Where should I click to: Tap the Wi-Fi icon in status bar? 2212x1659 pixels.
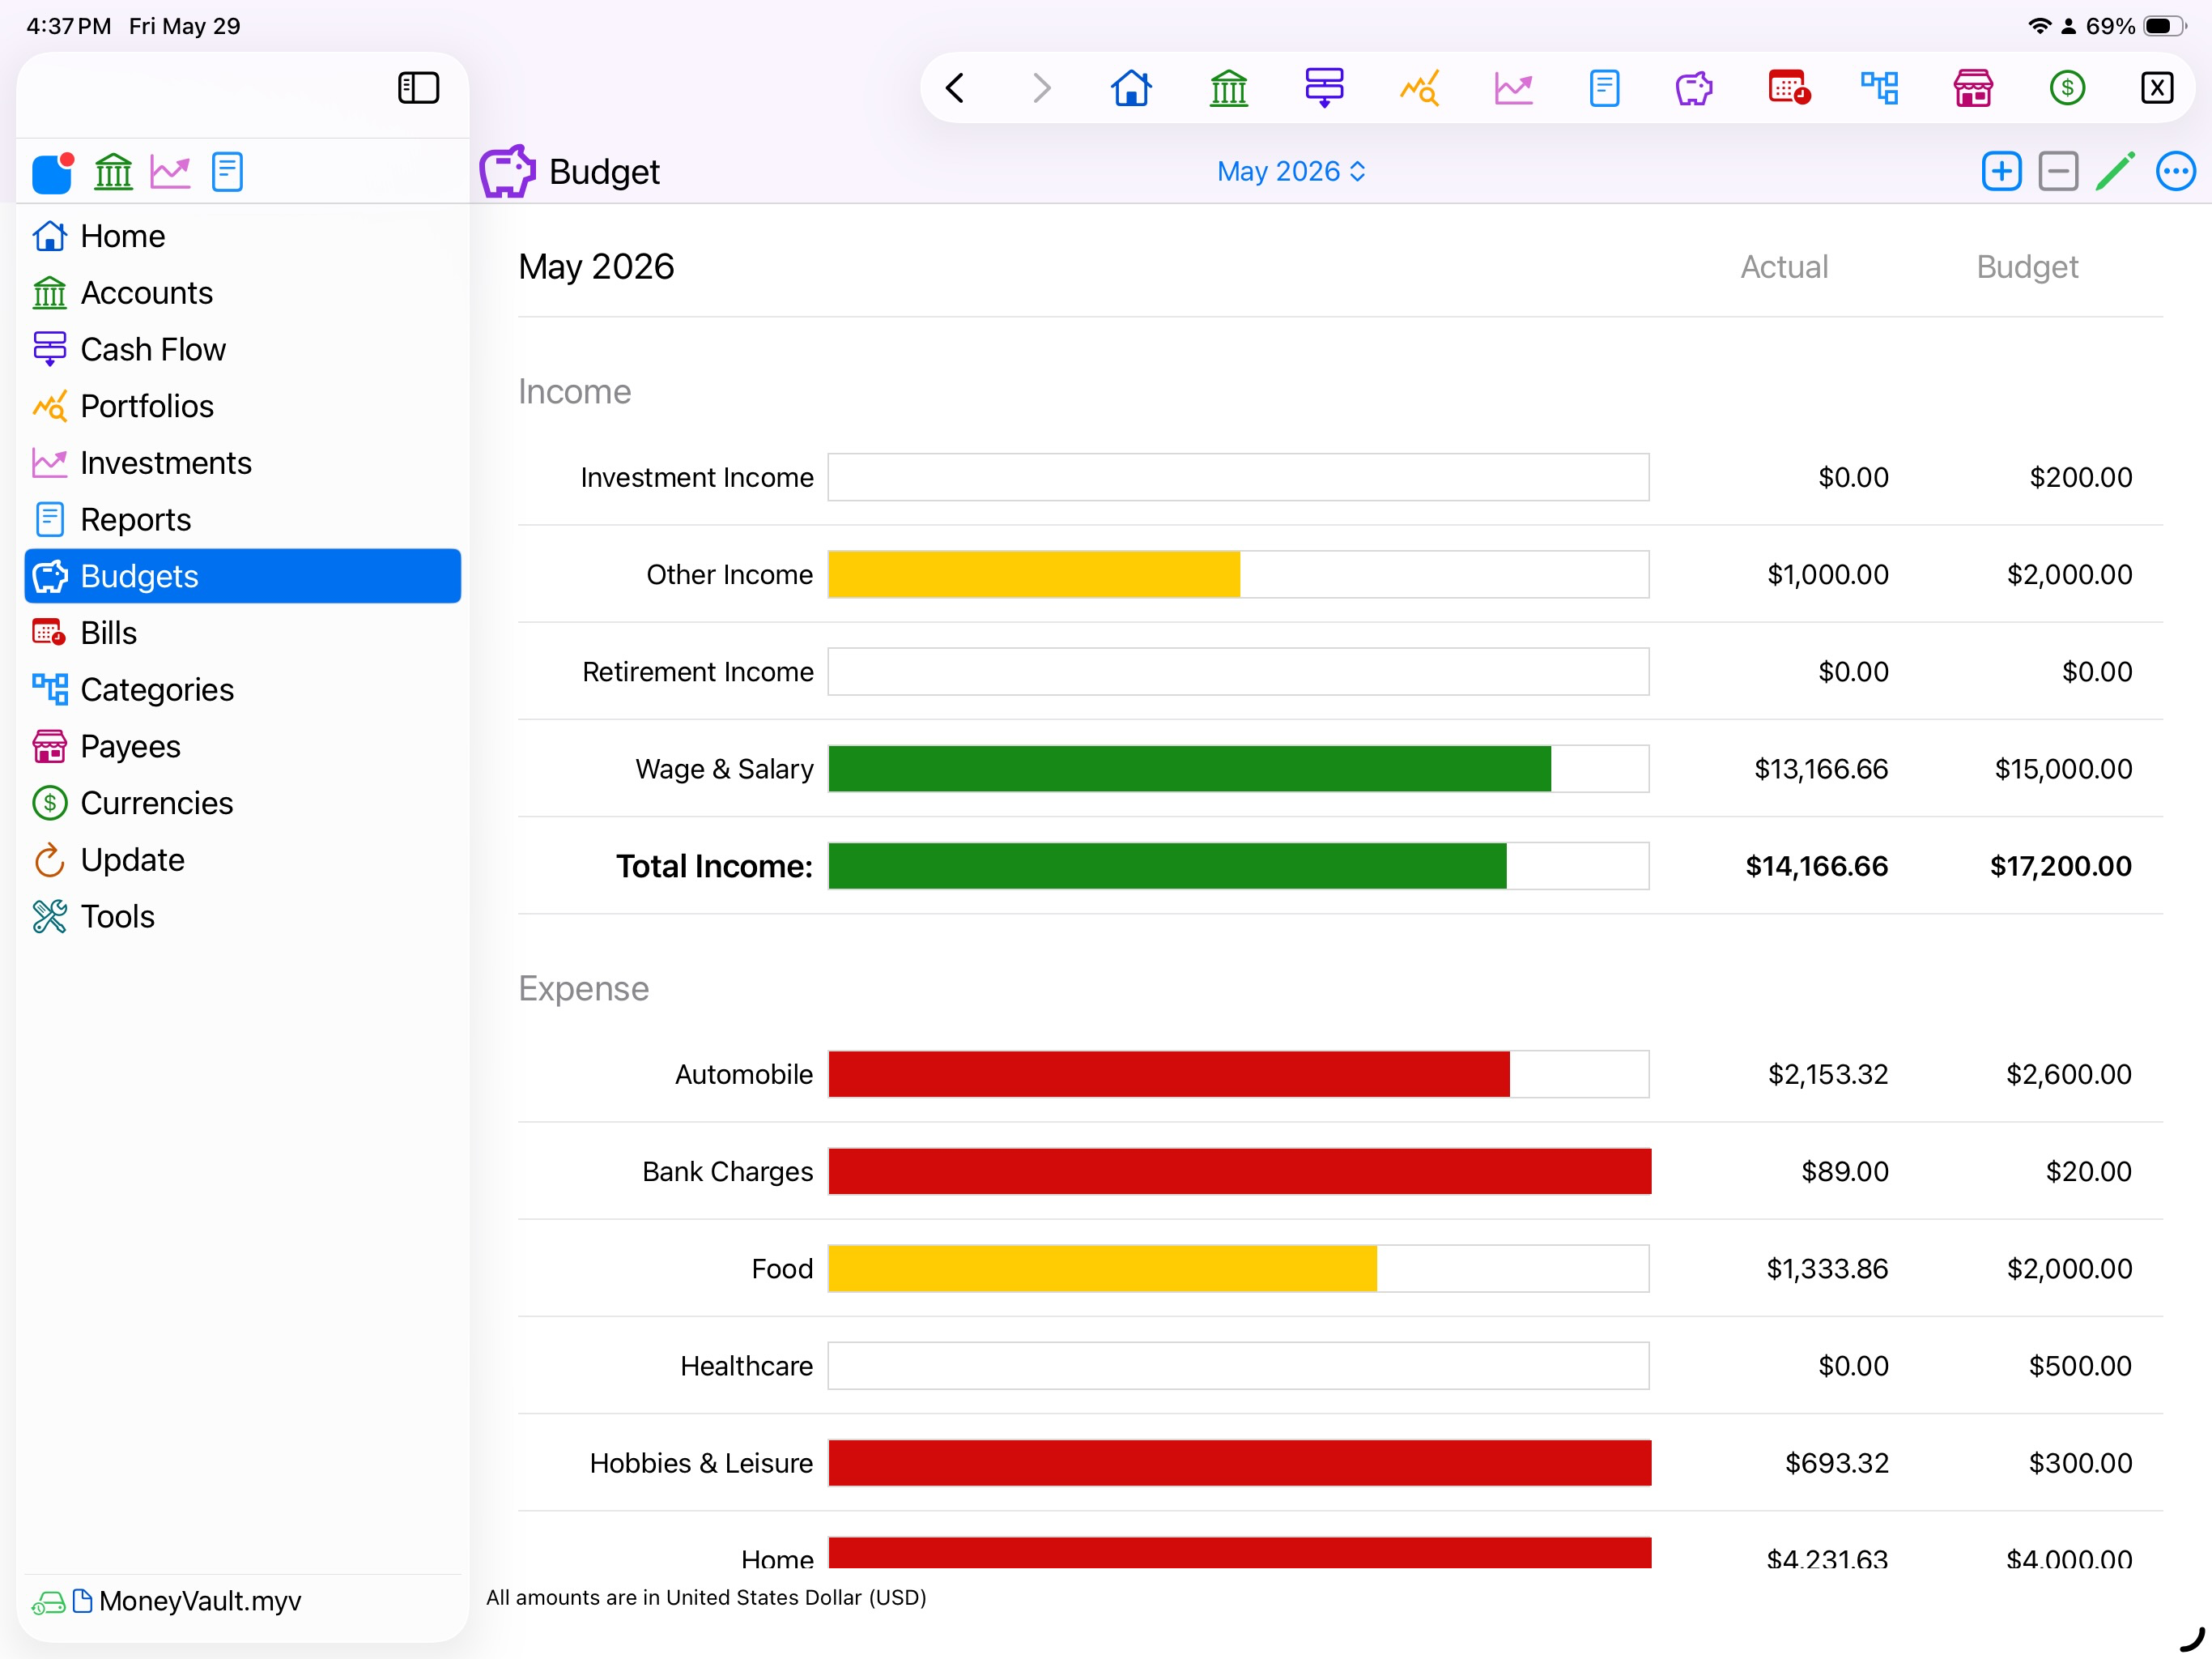pyautogui.click(x=2039, y=26)
